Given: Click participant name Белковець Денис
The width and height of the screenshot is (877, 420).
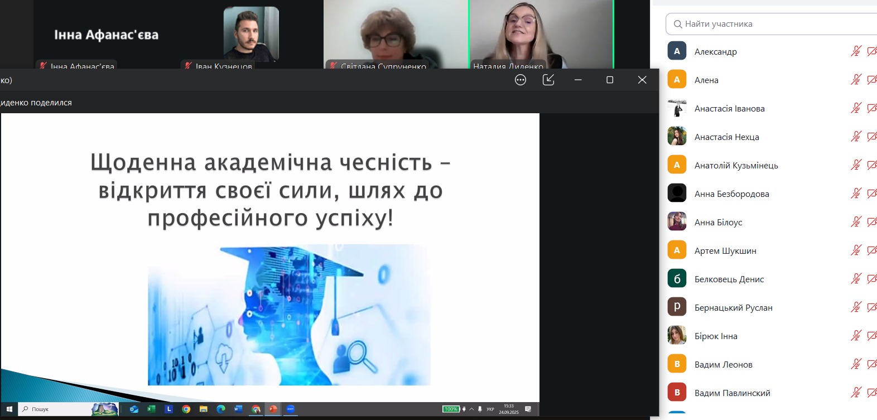Looking at the screenshot, I should point(729,279).
